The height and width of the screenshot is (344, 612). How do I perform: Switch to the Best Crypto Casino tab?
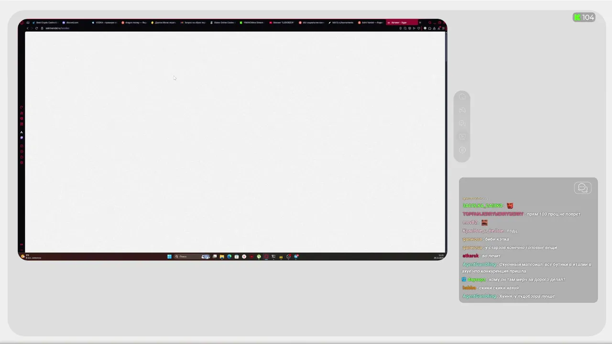coord(45,22)
